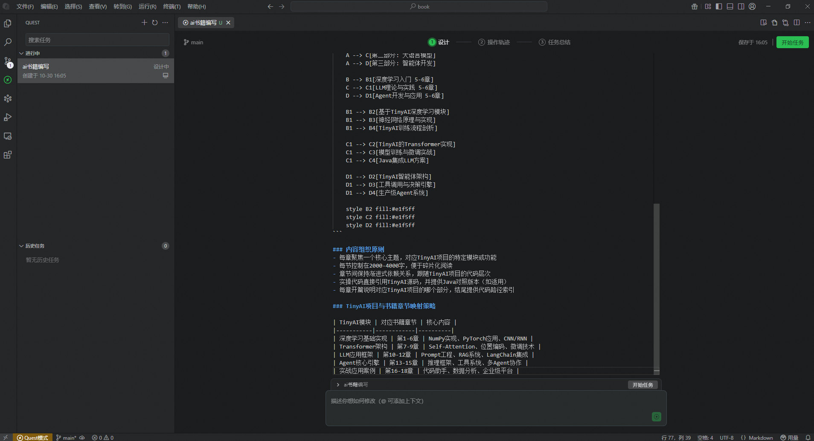This screenshot has width=814, height=441.
Task: Open the 文件(F) menu
Action: coord(25,6)
